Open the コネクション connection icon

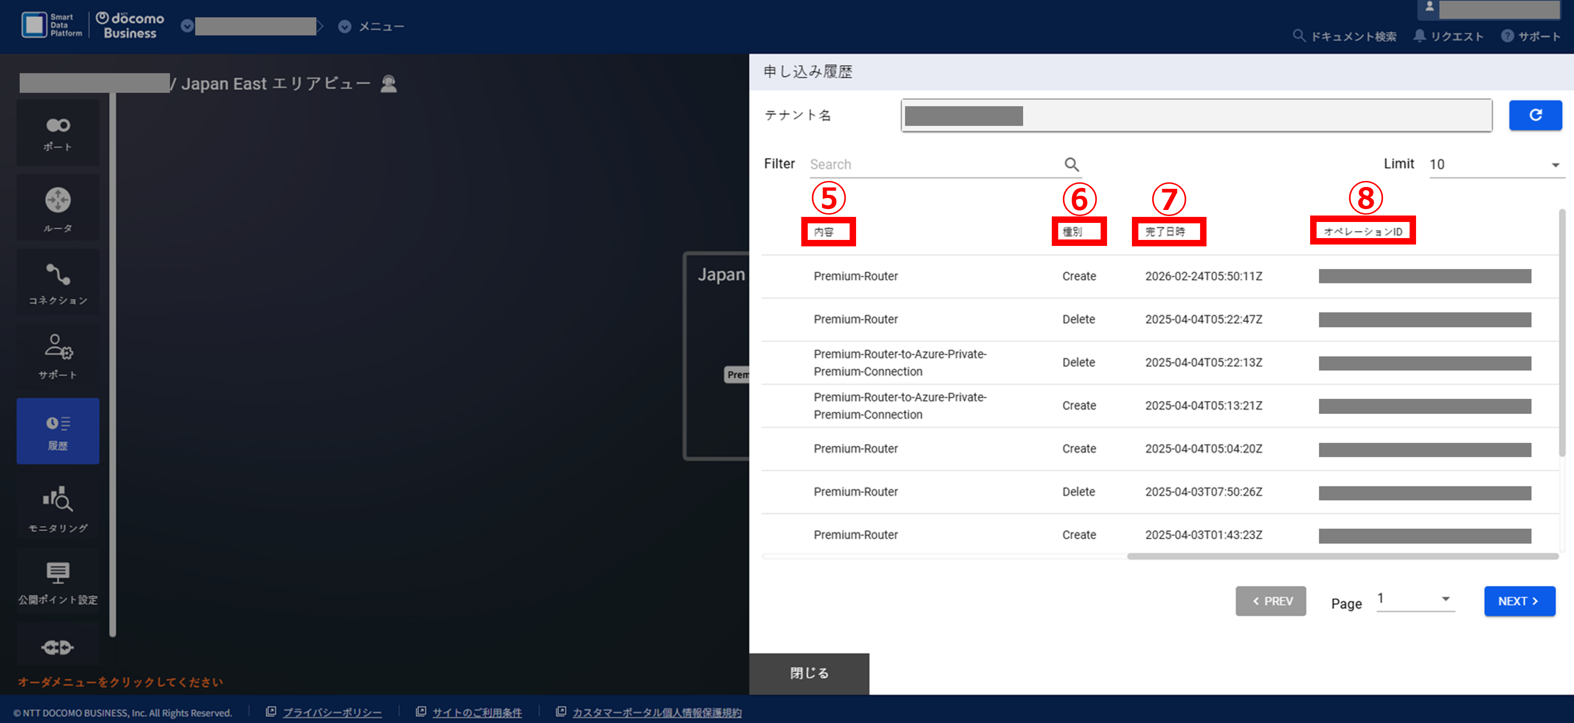(x=58, y=282)
